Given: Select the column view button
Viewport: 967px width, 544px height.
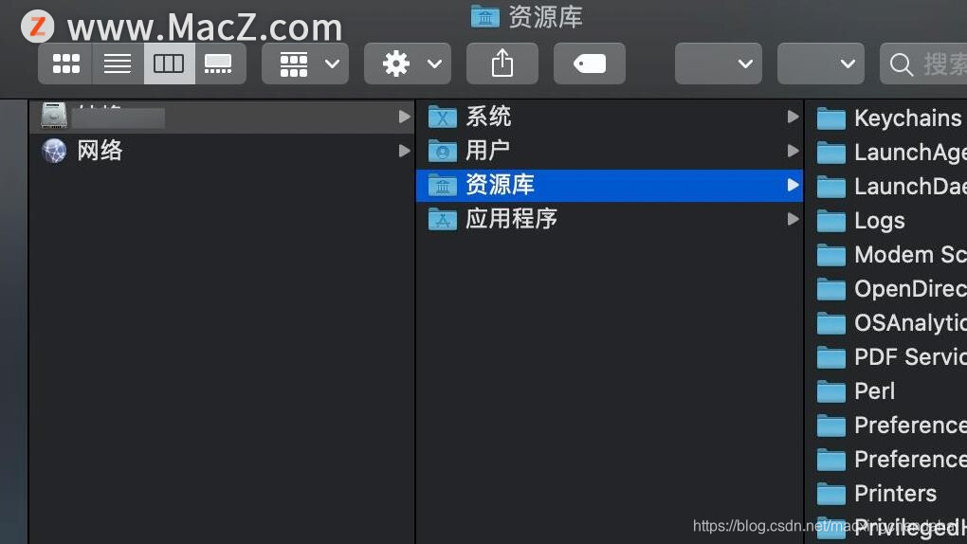Looking at the screenshot, I should click(169, 63).
